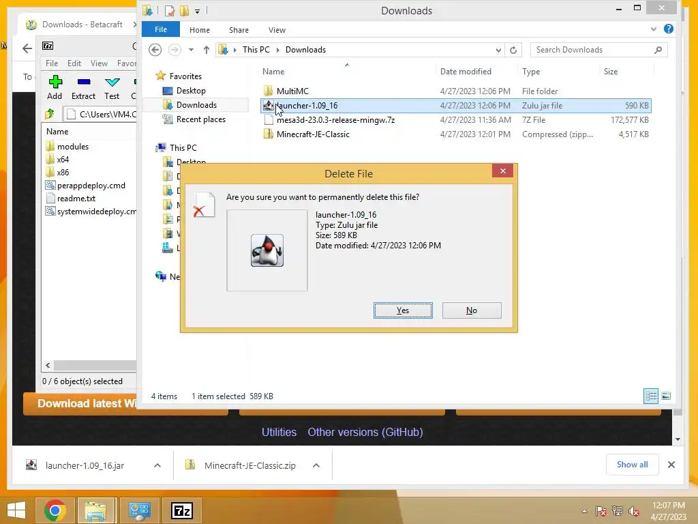
Task: Select This PC in navigation pane
Action: pyautogui.click(x=183, y=148)
